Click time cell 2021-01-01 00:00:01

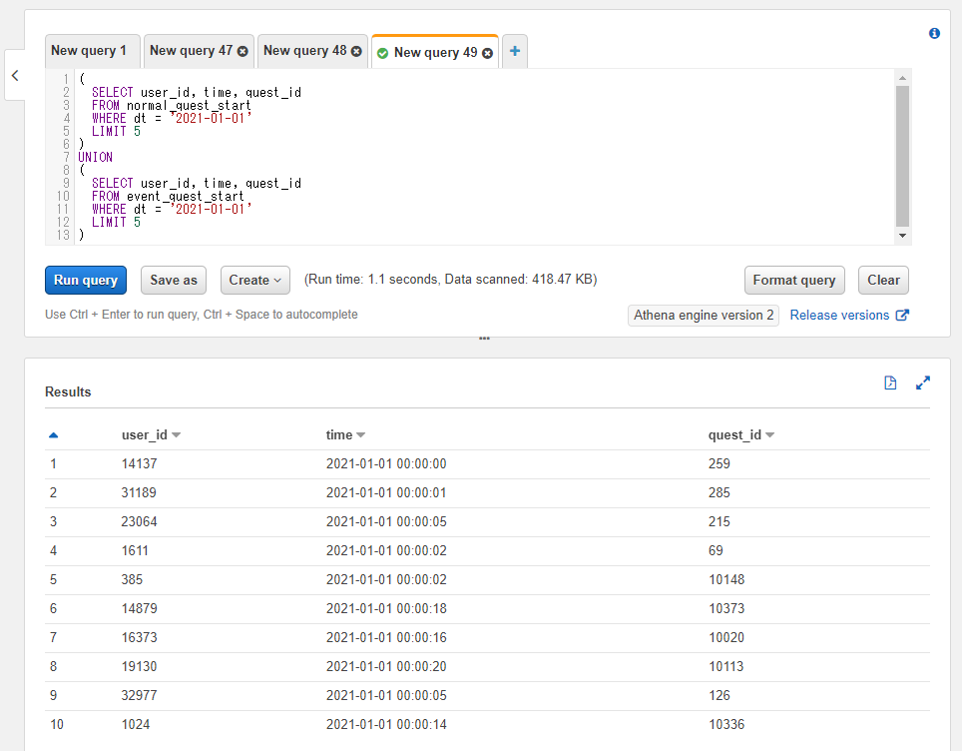point(386,492)
